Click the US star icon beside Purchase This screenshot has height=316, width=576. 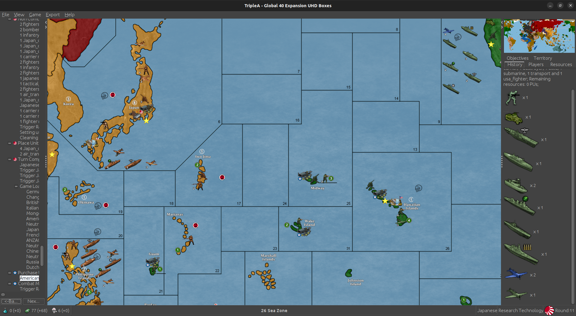tap(15, 273)
